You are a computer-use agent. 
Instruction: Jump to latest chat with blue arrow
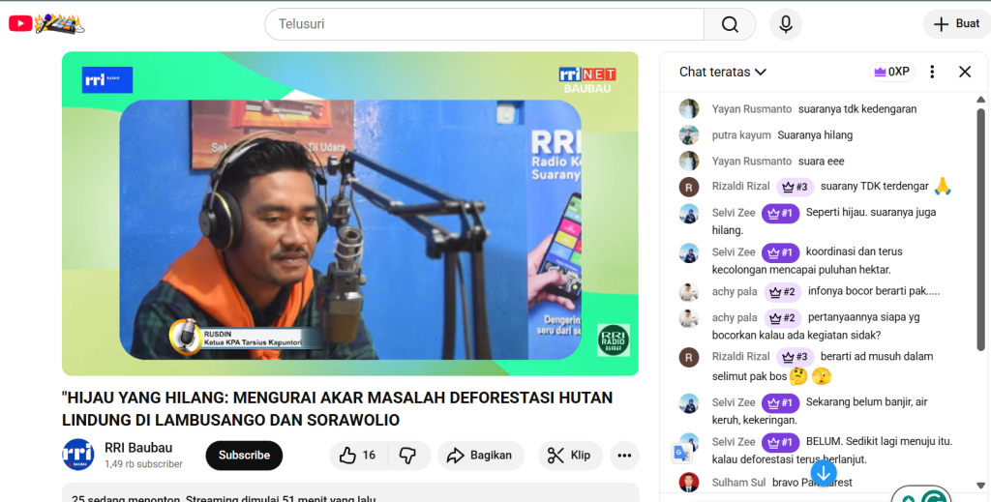tap(824, 472)
